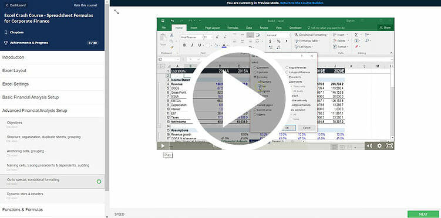Viewport: 441px width, 218px height.
Task: Click the Chapters bookmark icon
Action: [6, 33]
